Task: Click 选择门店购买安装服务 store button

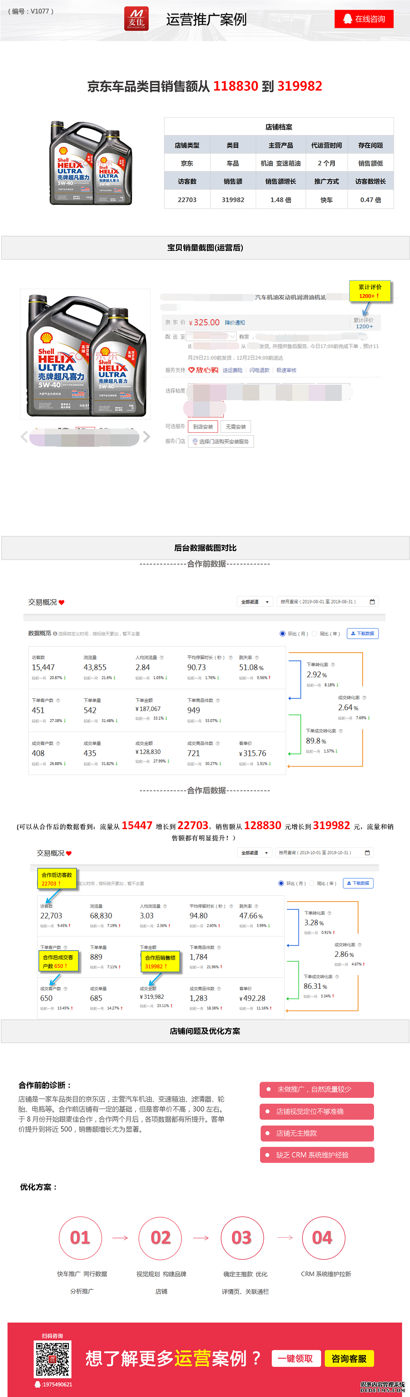Action: (x=221, y=441)
